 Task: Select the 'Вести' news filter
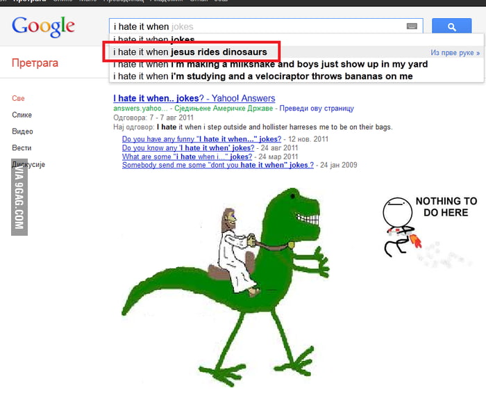[x=22, y=148]
